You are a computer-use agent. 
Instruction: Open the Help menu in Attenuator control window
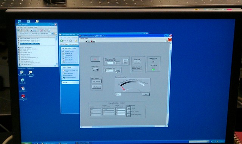pyautogui.click(x=87, y=38)
